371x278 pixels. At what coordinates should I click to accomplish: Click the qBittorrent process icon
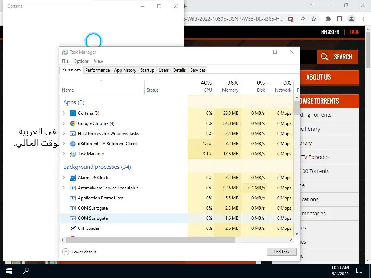pyautogui.click(x=72, y=144)
